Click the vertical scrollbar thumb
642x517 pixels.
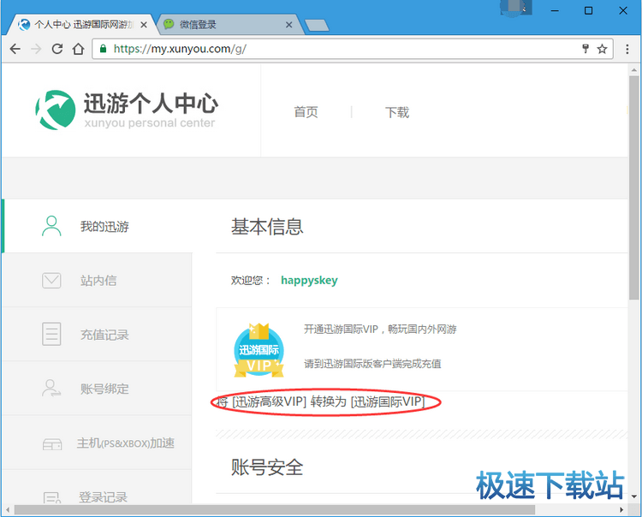[633, 187]
